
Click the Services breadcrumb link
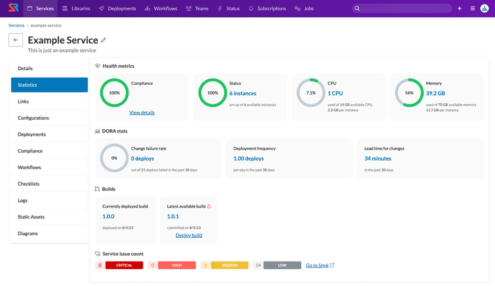17,25
